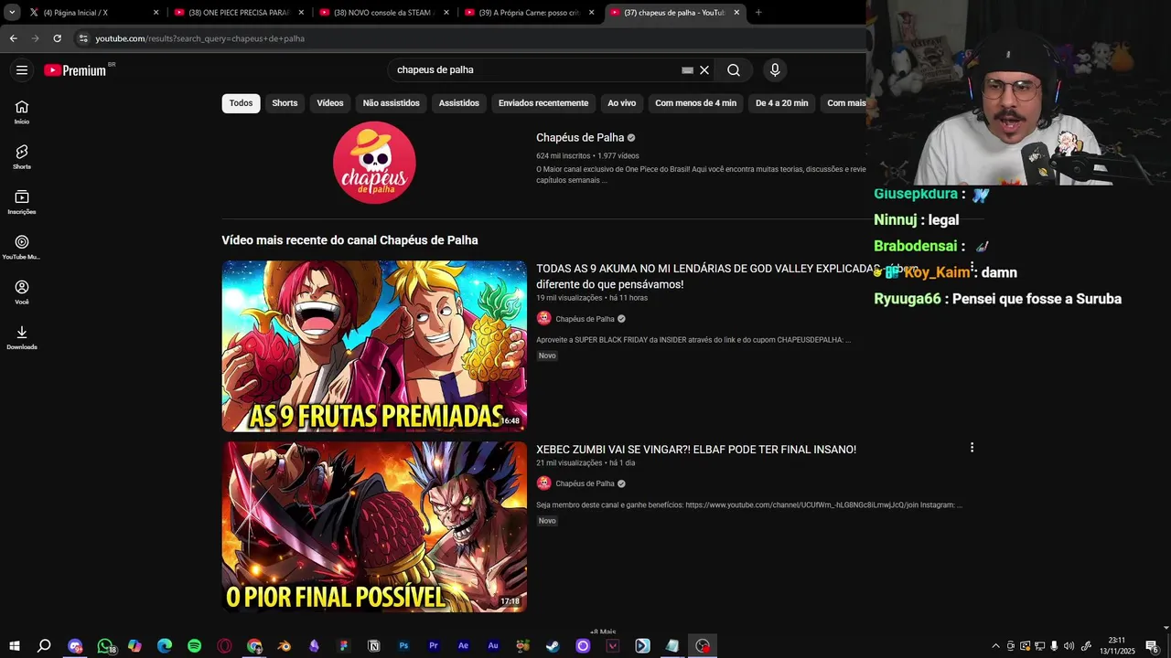Screen dimensions: 1171x658
Task: Open the browser tab list dropdown arrow
Action: (x=12, y=13)
